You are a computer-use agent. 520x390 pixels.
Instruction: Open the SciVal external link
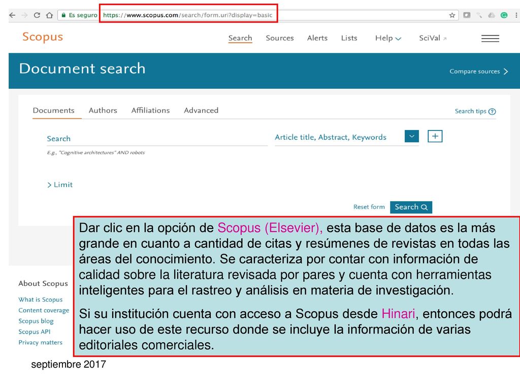coord(433,38)
